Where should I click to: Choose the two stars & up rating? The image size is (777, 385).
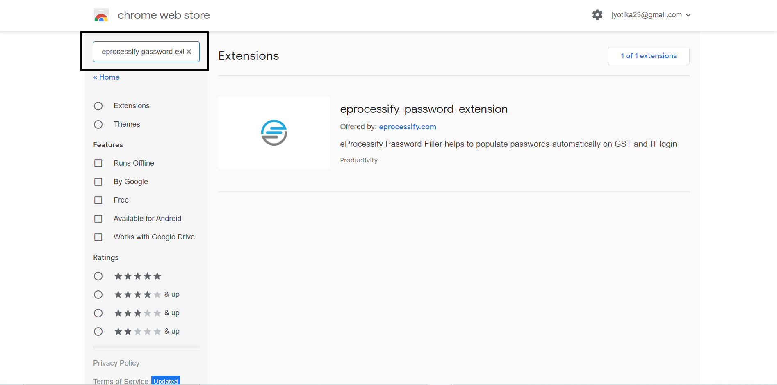tap(98, 331)
